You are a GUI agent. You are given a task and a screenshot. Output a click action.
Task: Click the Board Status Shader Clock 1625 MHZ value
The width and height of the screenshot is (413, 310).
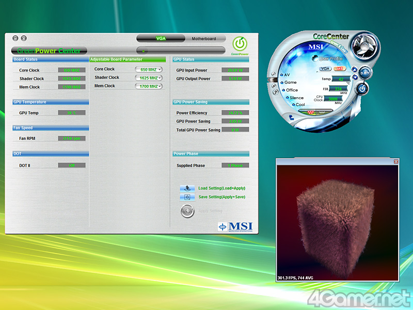72,79
